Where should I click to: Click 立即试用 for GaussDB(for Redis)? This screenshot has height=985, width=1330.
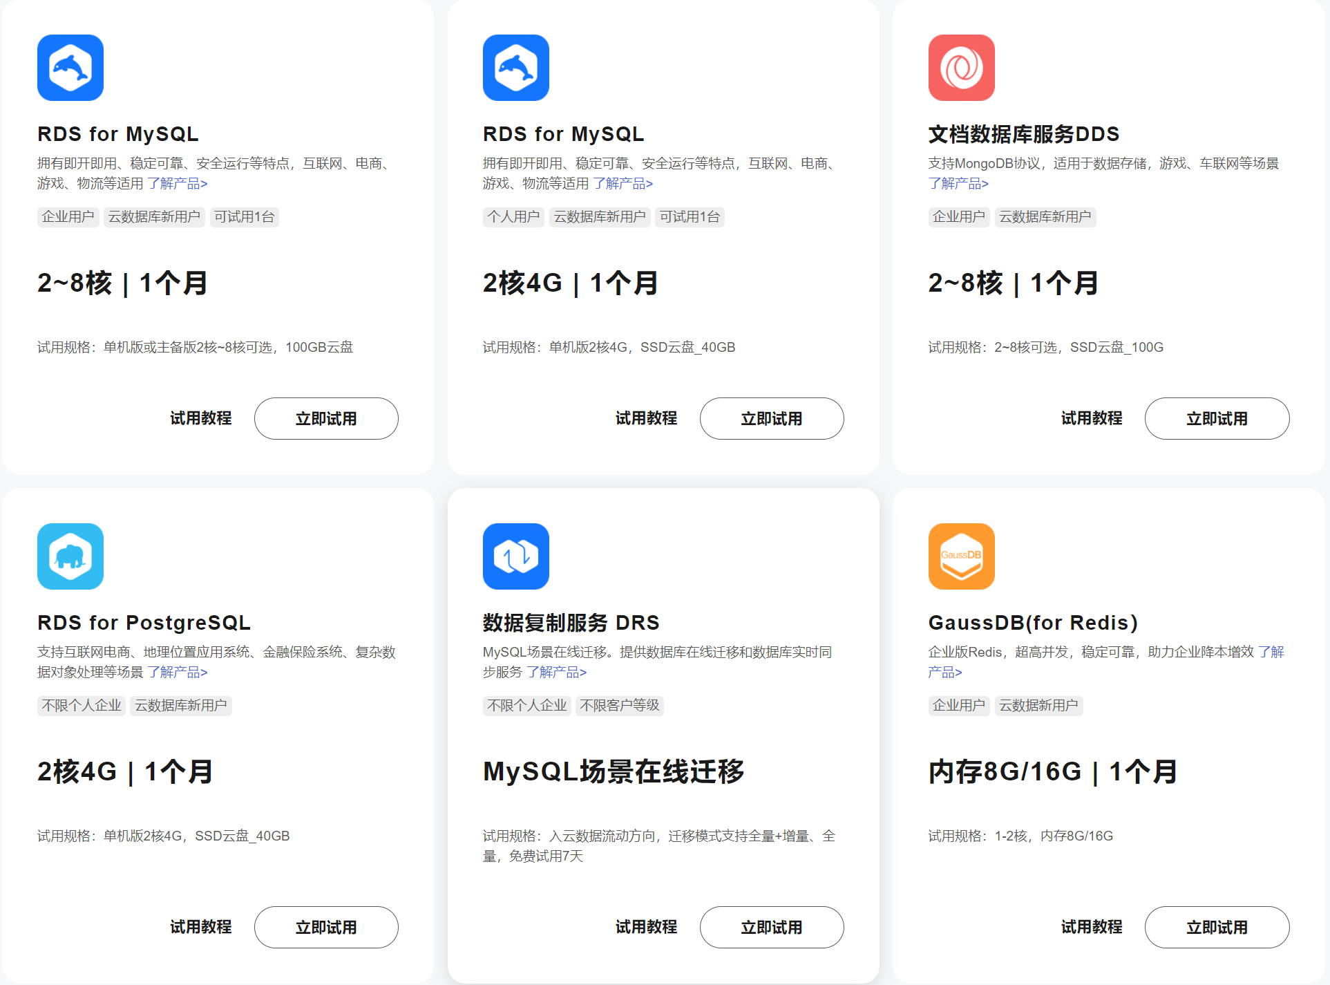tap(1217, 927)
